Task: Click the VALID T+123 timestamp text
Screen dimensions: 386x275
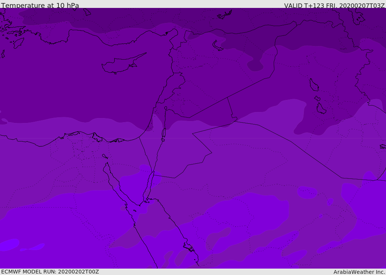Action: tap(334, 6)
